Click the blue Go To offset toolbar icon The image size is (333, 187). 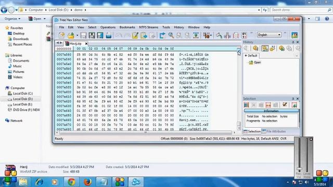point(162,35)
